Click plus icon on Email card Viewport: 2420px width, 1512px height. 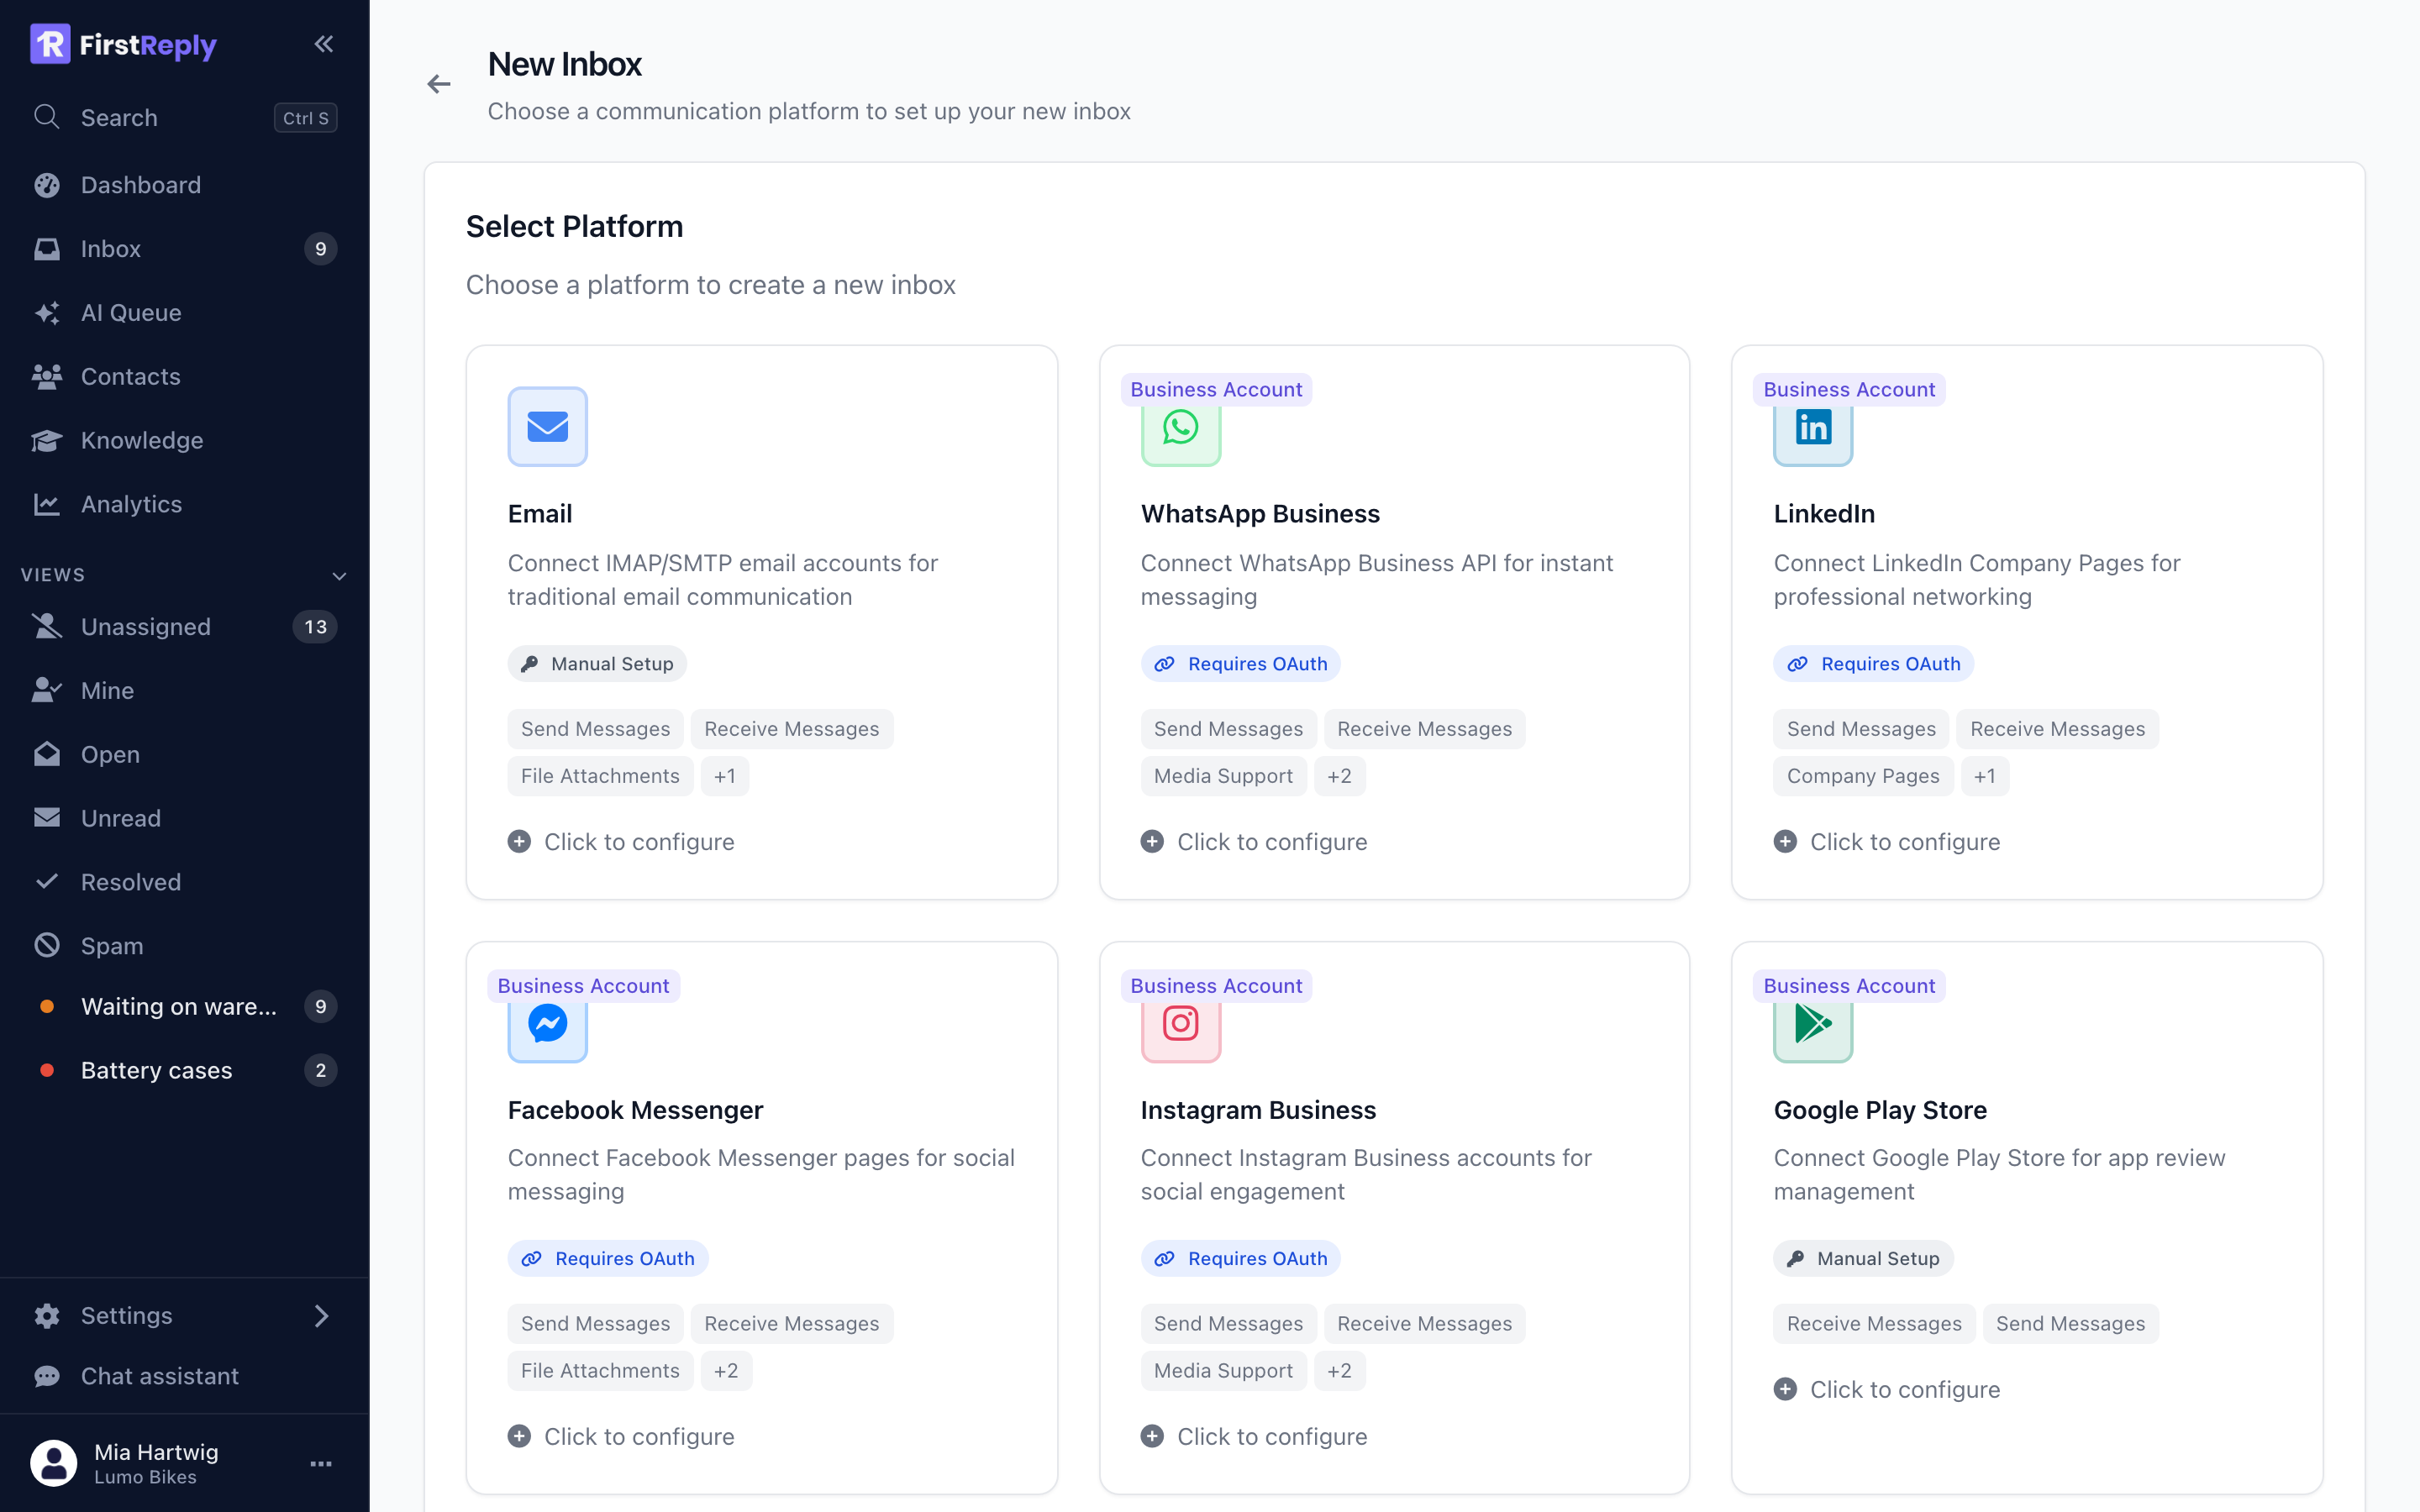pyautogui.click(x=519, y=842)
